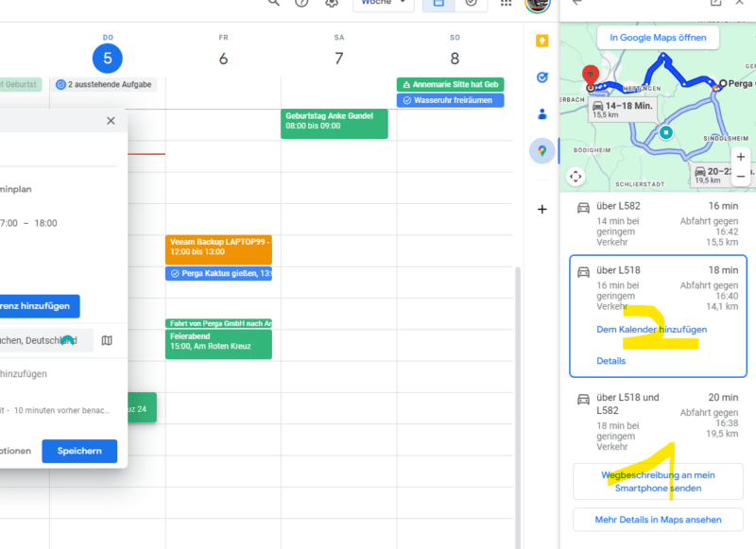Recenter the map with the location icon
756x549 pixels.
(x=576, y=177)
